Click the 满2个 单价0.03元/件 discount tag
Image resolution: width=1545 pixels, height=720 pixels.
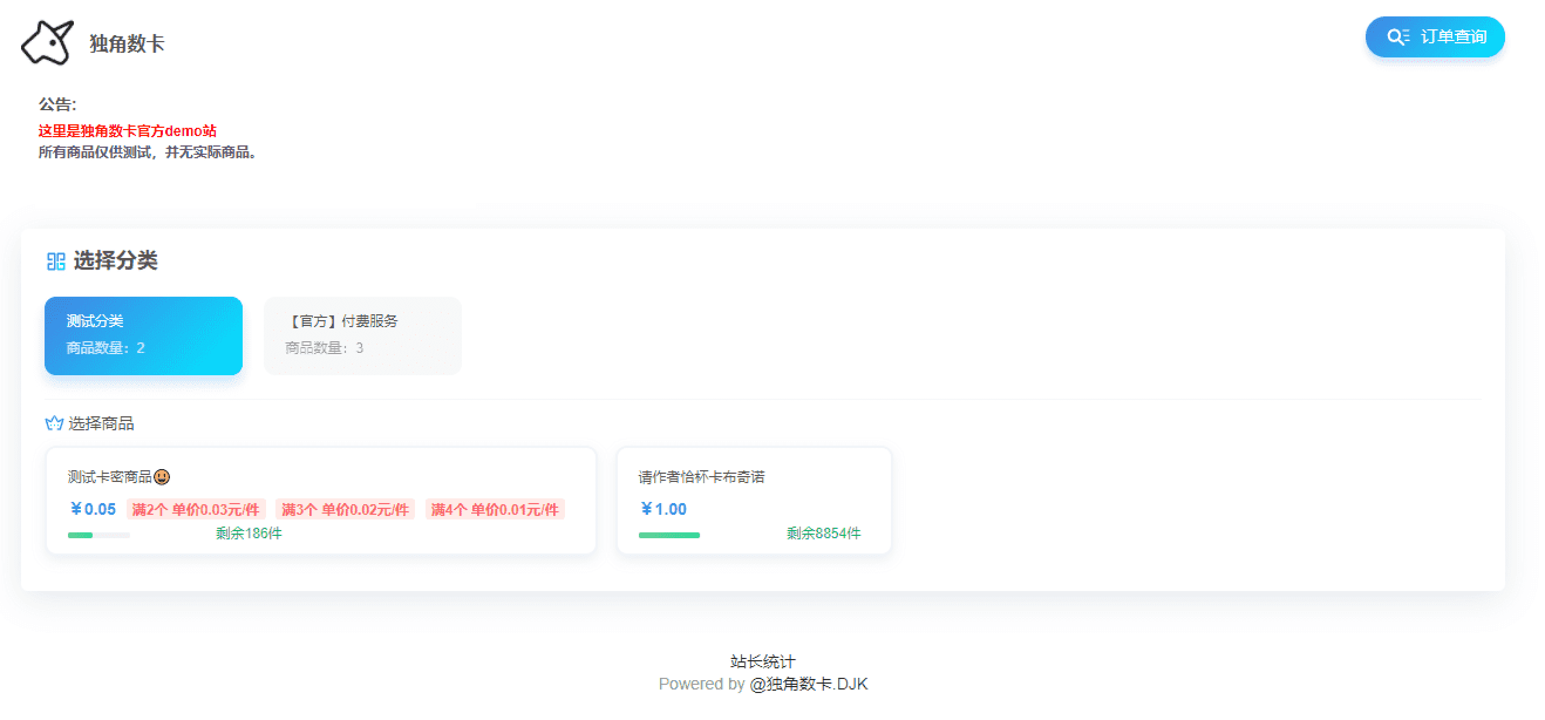coord(196,510)
